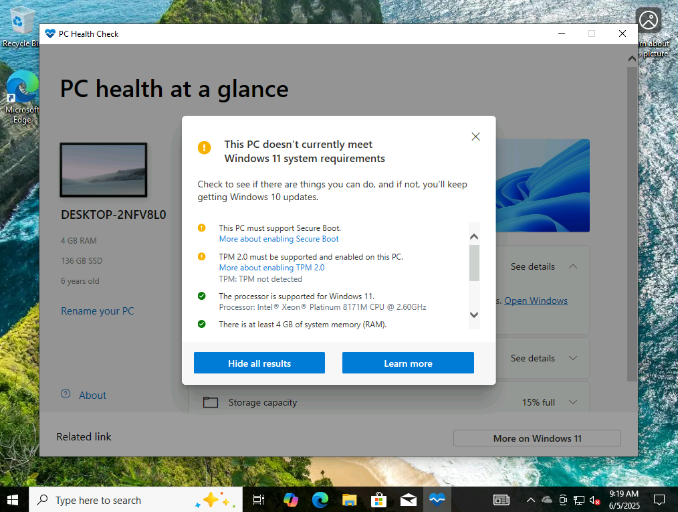Click the muted volume tray icon
The height and width of the screenshot is (512, 678).
click(595, 501)
